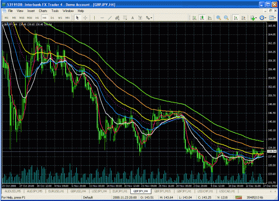The image size is (279, 201).
Task: Switch to USDCHF,H1 chart tab
Action: (x=205, y=191)
